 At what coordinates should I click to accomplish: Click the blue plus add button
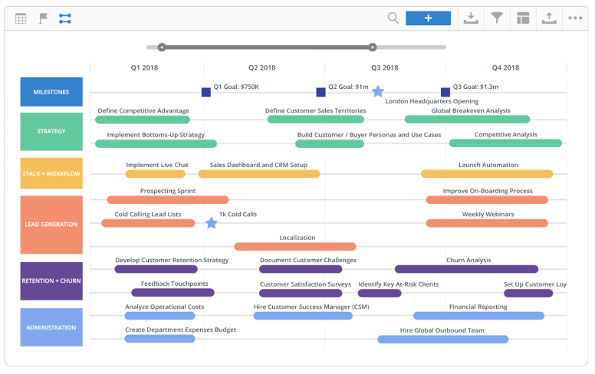(428, 18)
